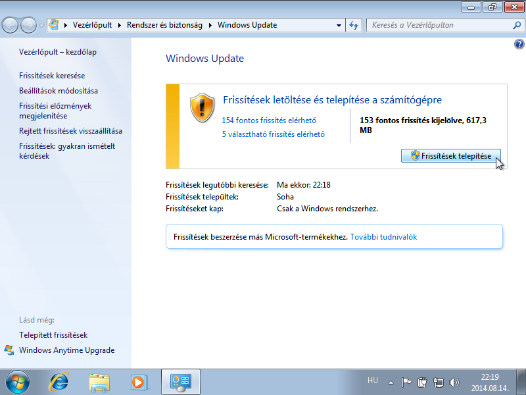Open the További tudnivalók link
This screenshot has width=526, height=395.
383,237
